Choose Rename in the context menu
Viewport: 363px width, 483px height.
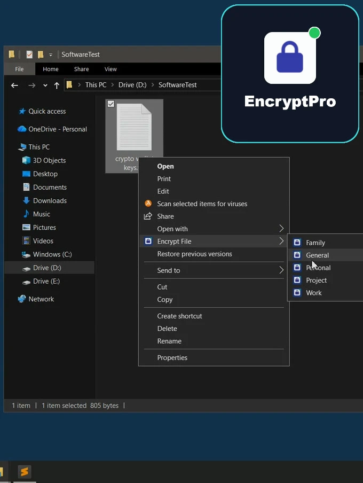(214, 341)
